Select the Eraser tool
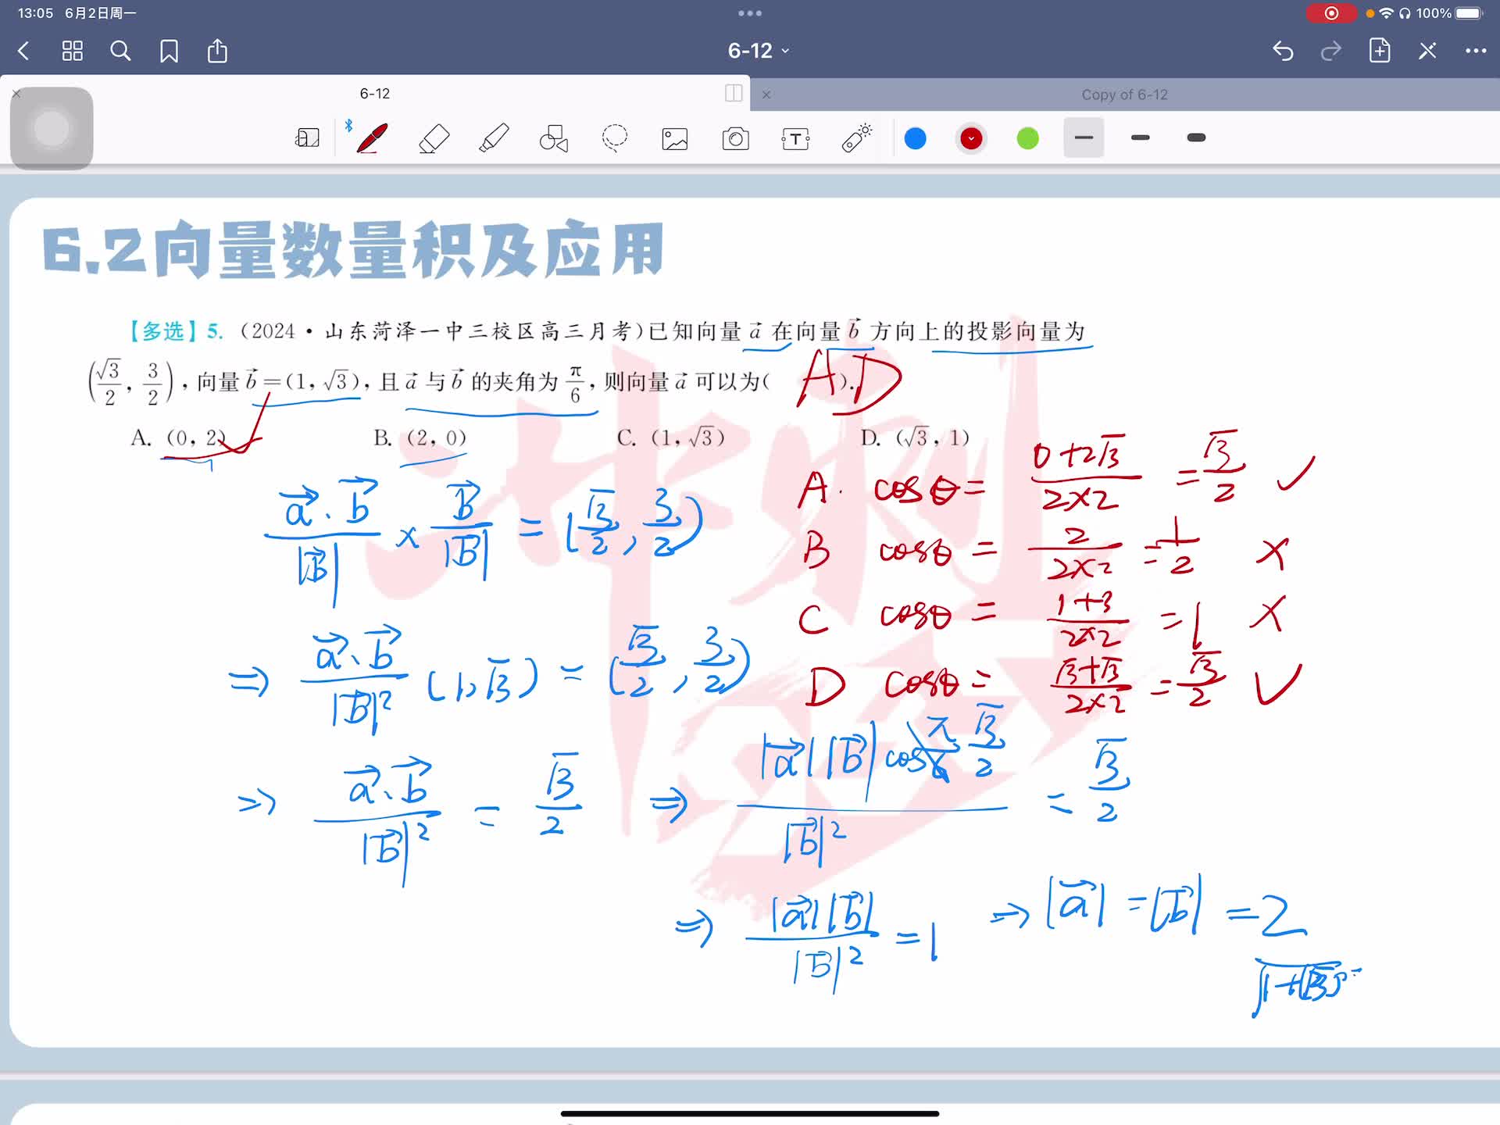The height and width of the screenshot is (1125, 1500). click(x=434, y=139)
